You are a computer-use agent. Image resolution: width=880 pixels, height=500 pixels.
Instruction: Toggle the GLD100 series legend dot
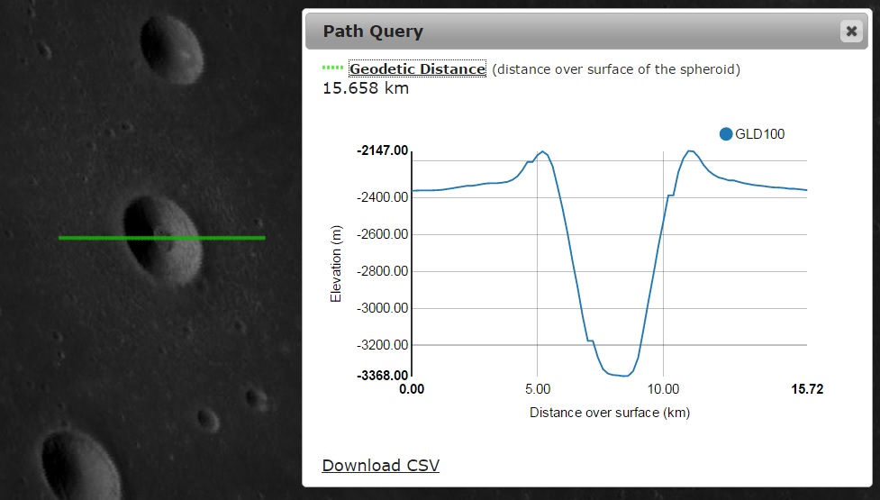pos(726,134)
